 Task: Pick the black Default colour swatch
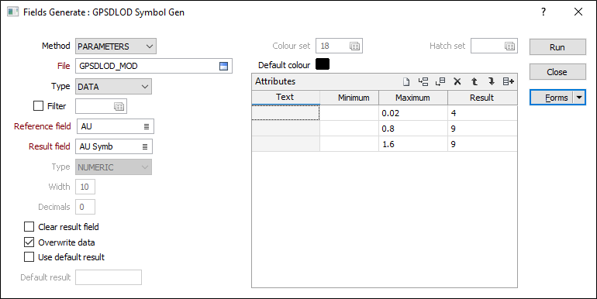tap(323, 64)
